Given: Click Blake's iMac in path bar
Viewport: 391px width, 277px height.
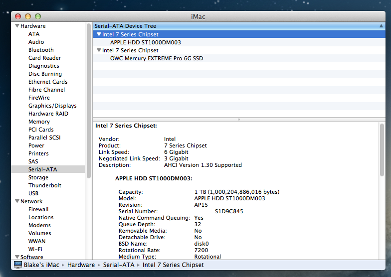Looking at the screenshot, I should 41,265.
